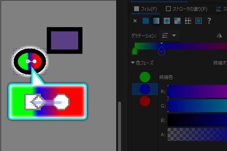Select the blue stop color circle
This screenshot has width=227, height=151.
click(x=145, y=89)
